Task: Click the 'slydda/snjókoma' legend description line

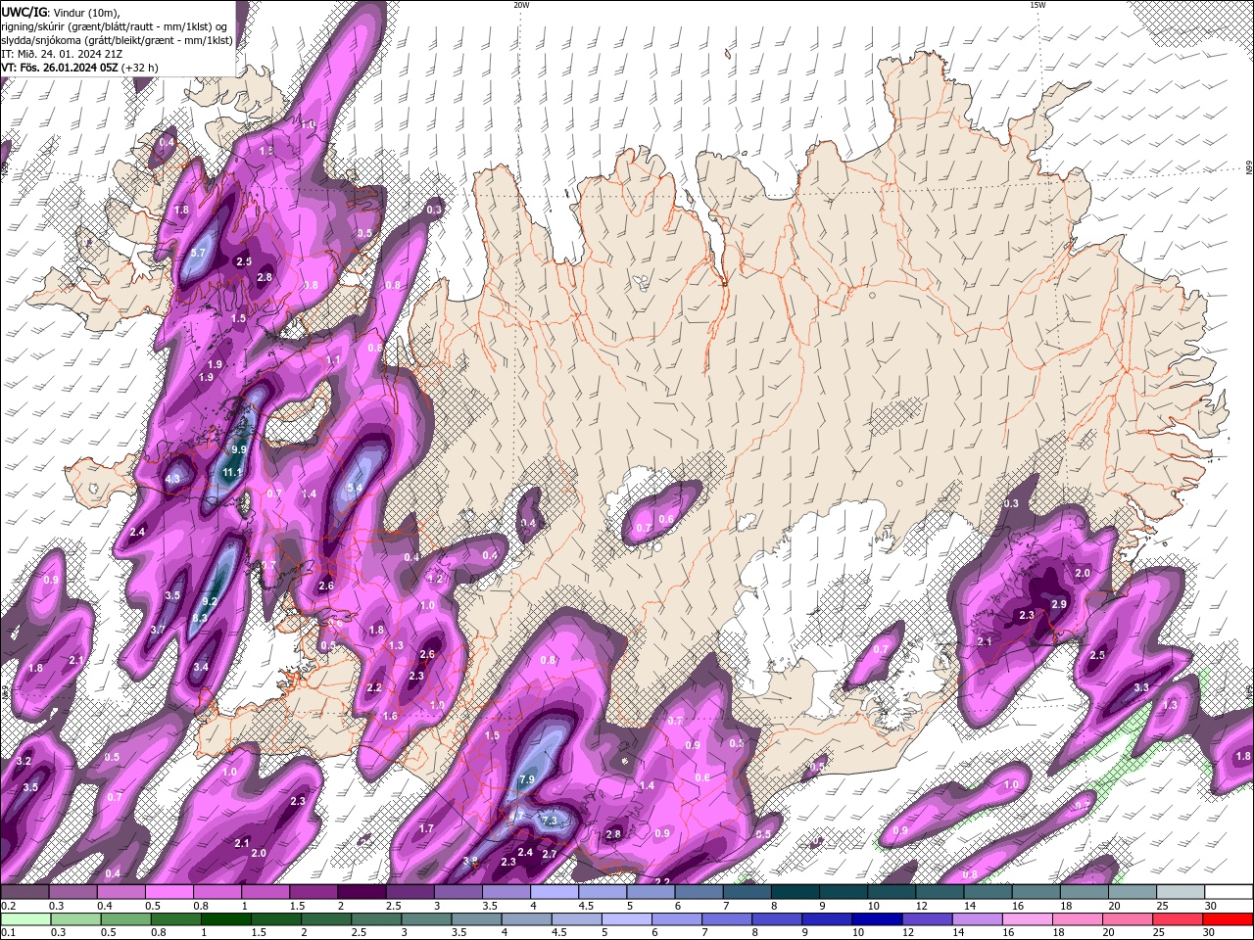Action: pos(118,40)
